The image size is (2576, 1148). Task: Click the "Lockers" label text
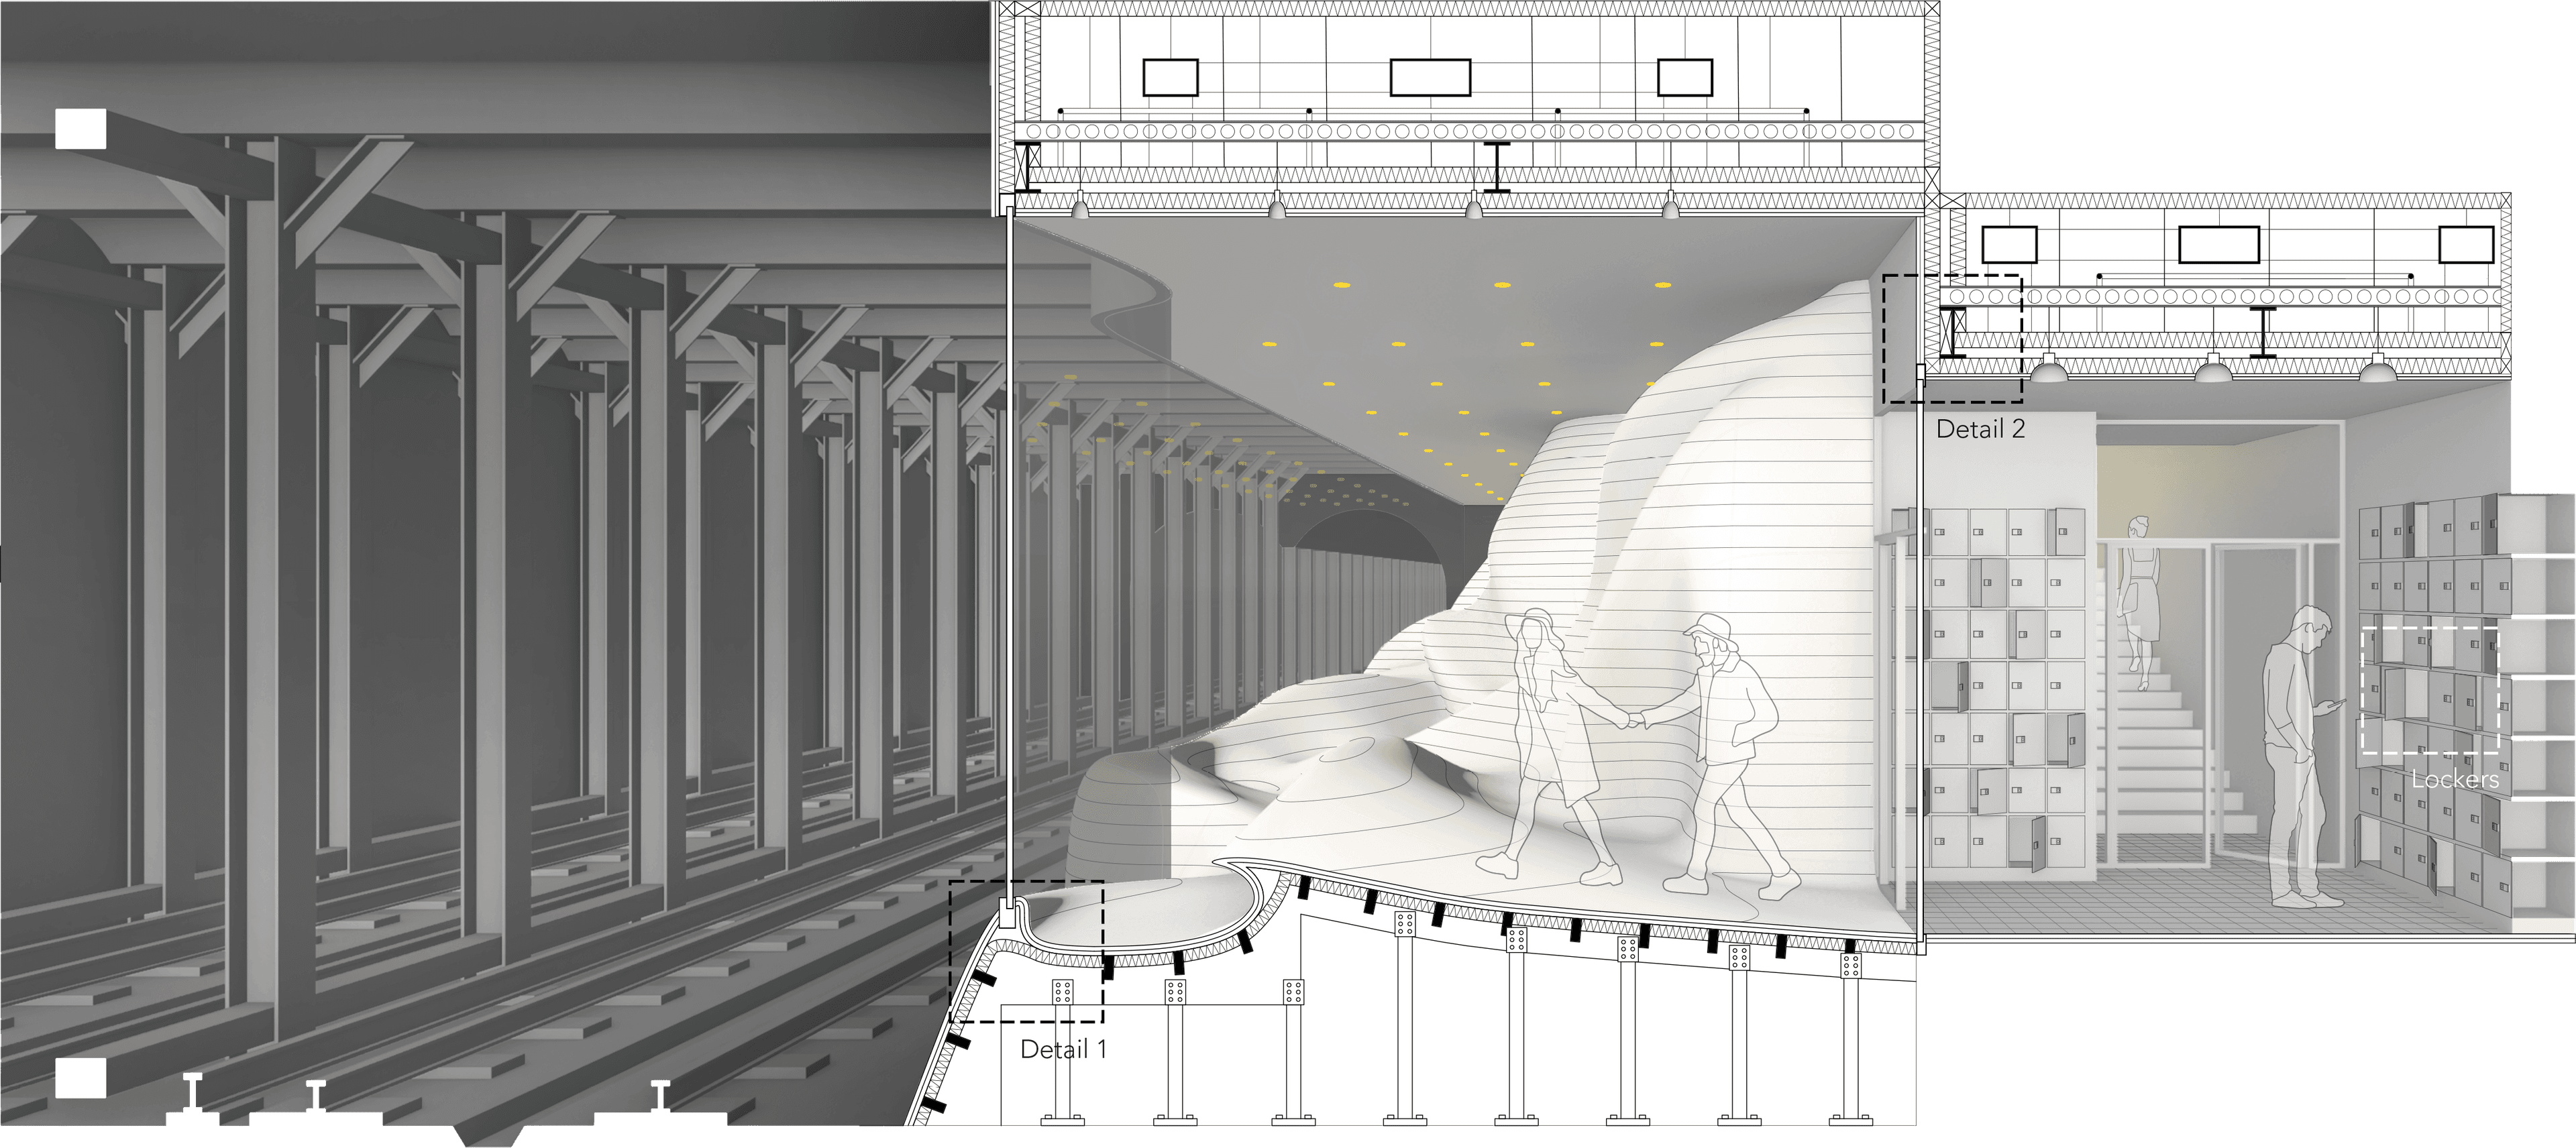pos(2455,779)
